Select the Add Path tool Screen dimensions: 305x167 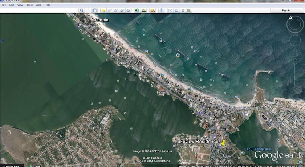(x=116, y=10)
